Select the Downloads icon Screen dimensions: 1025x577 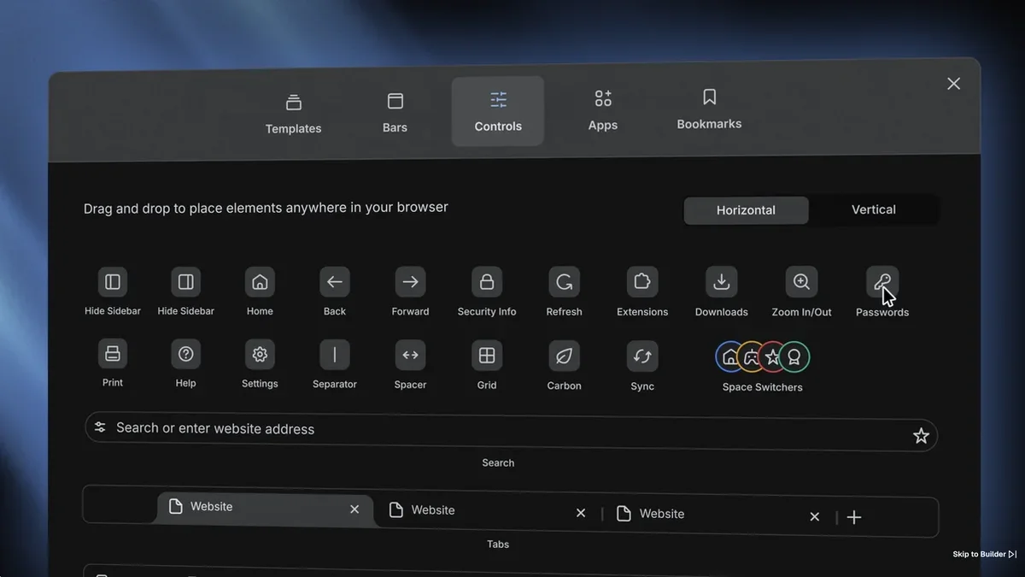click(721, 282)
